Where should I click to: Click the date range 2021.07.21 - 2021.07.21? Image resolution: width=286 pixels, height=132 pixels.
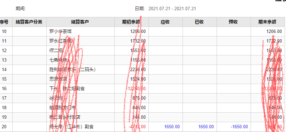[x=172, y=9]
